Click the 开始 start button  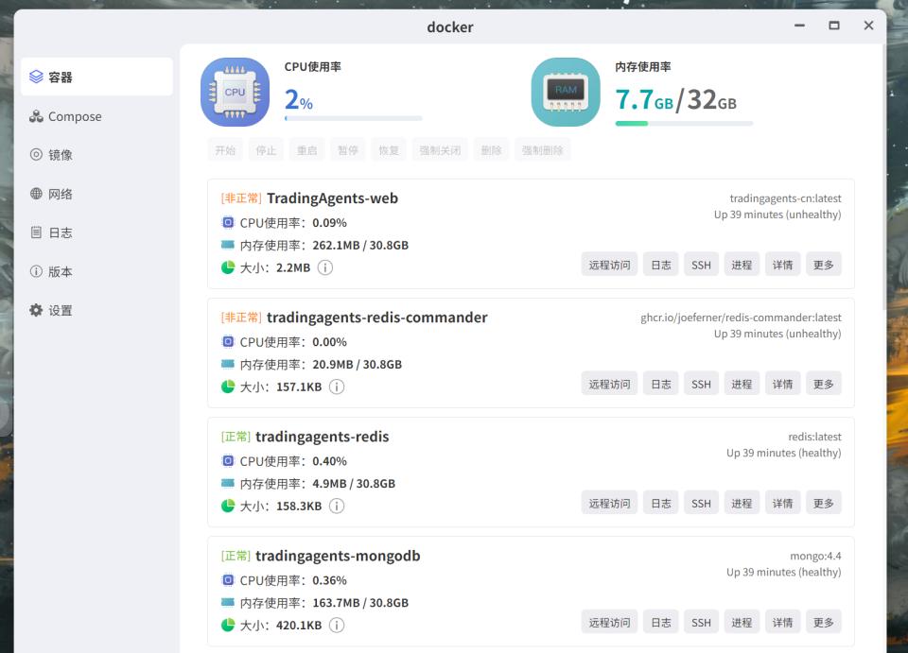click(x=225, y=150)
